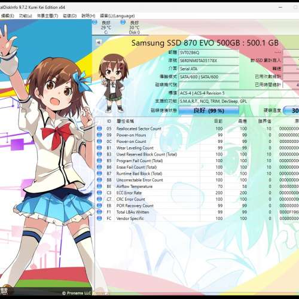Open the Theme (T) menu
This screenshot has width=299, height=299.
pos(47,16)
